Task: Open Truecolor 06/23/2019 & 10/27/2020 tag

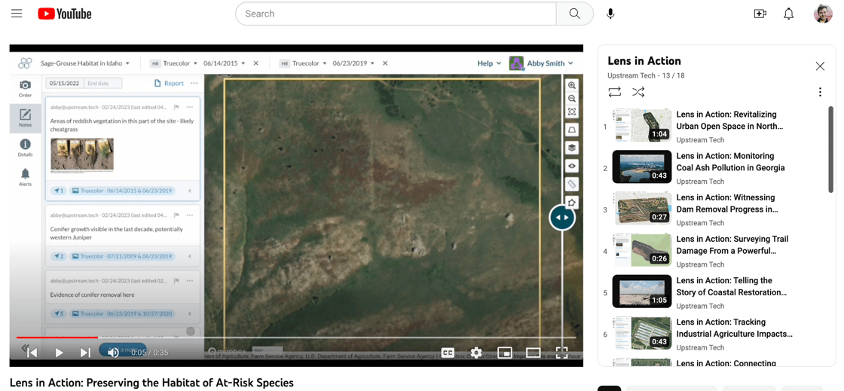Action: [122, 313]
